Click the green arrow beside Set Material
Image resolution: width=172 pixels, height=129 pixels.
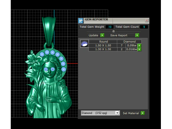click(x=143, y=113)
